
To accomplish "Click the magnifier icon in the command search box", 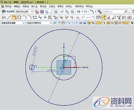I will [x=126, y=12].
